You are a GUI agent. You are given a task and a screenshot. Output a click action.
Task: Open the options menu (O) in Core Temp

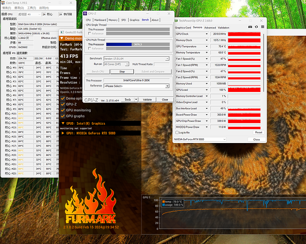(19, 8)
